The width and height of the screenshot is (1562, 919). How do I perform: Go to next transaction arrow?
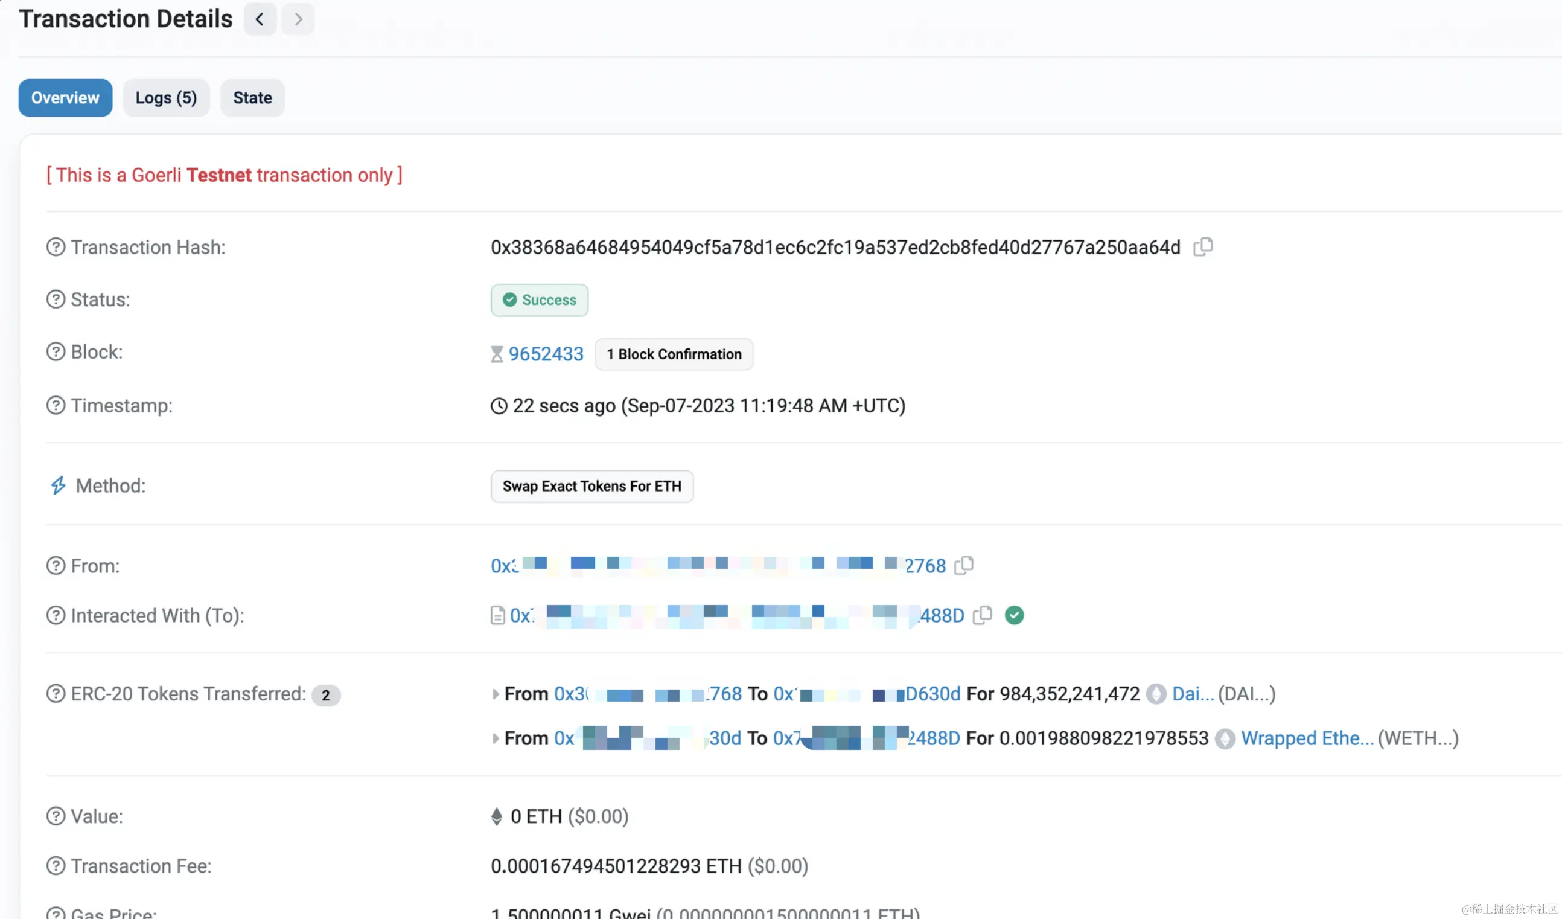pos(298,19)
